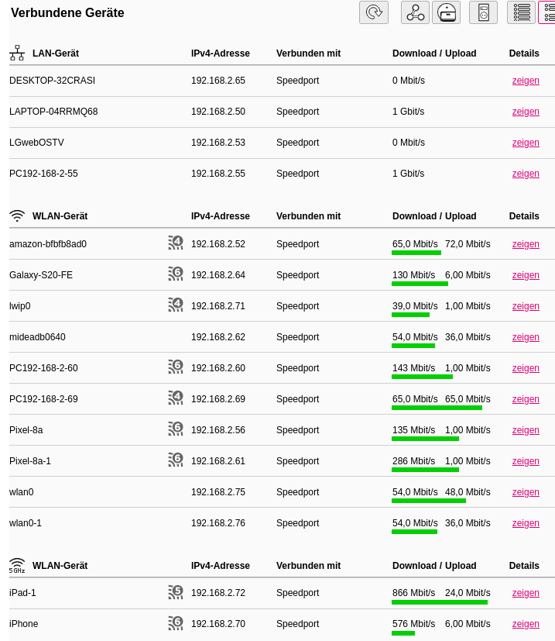Show details for DESKTOP-32CRASI
555x641 pixels.
point(526,81)
